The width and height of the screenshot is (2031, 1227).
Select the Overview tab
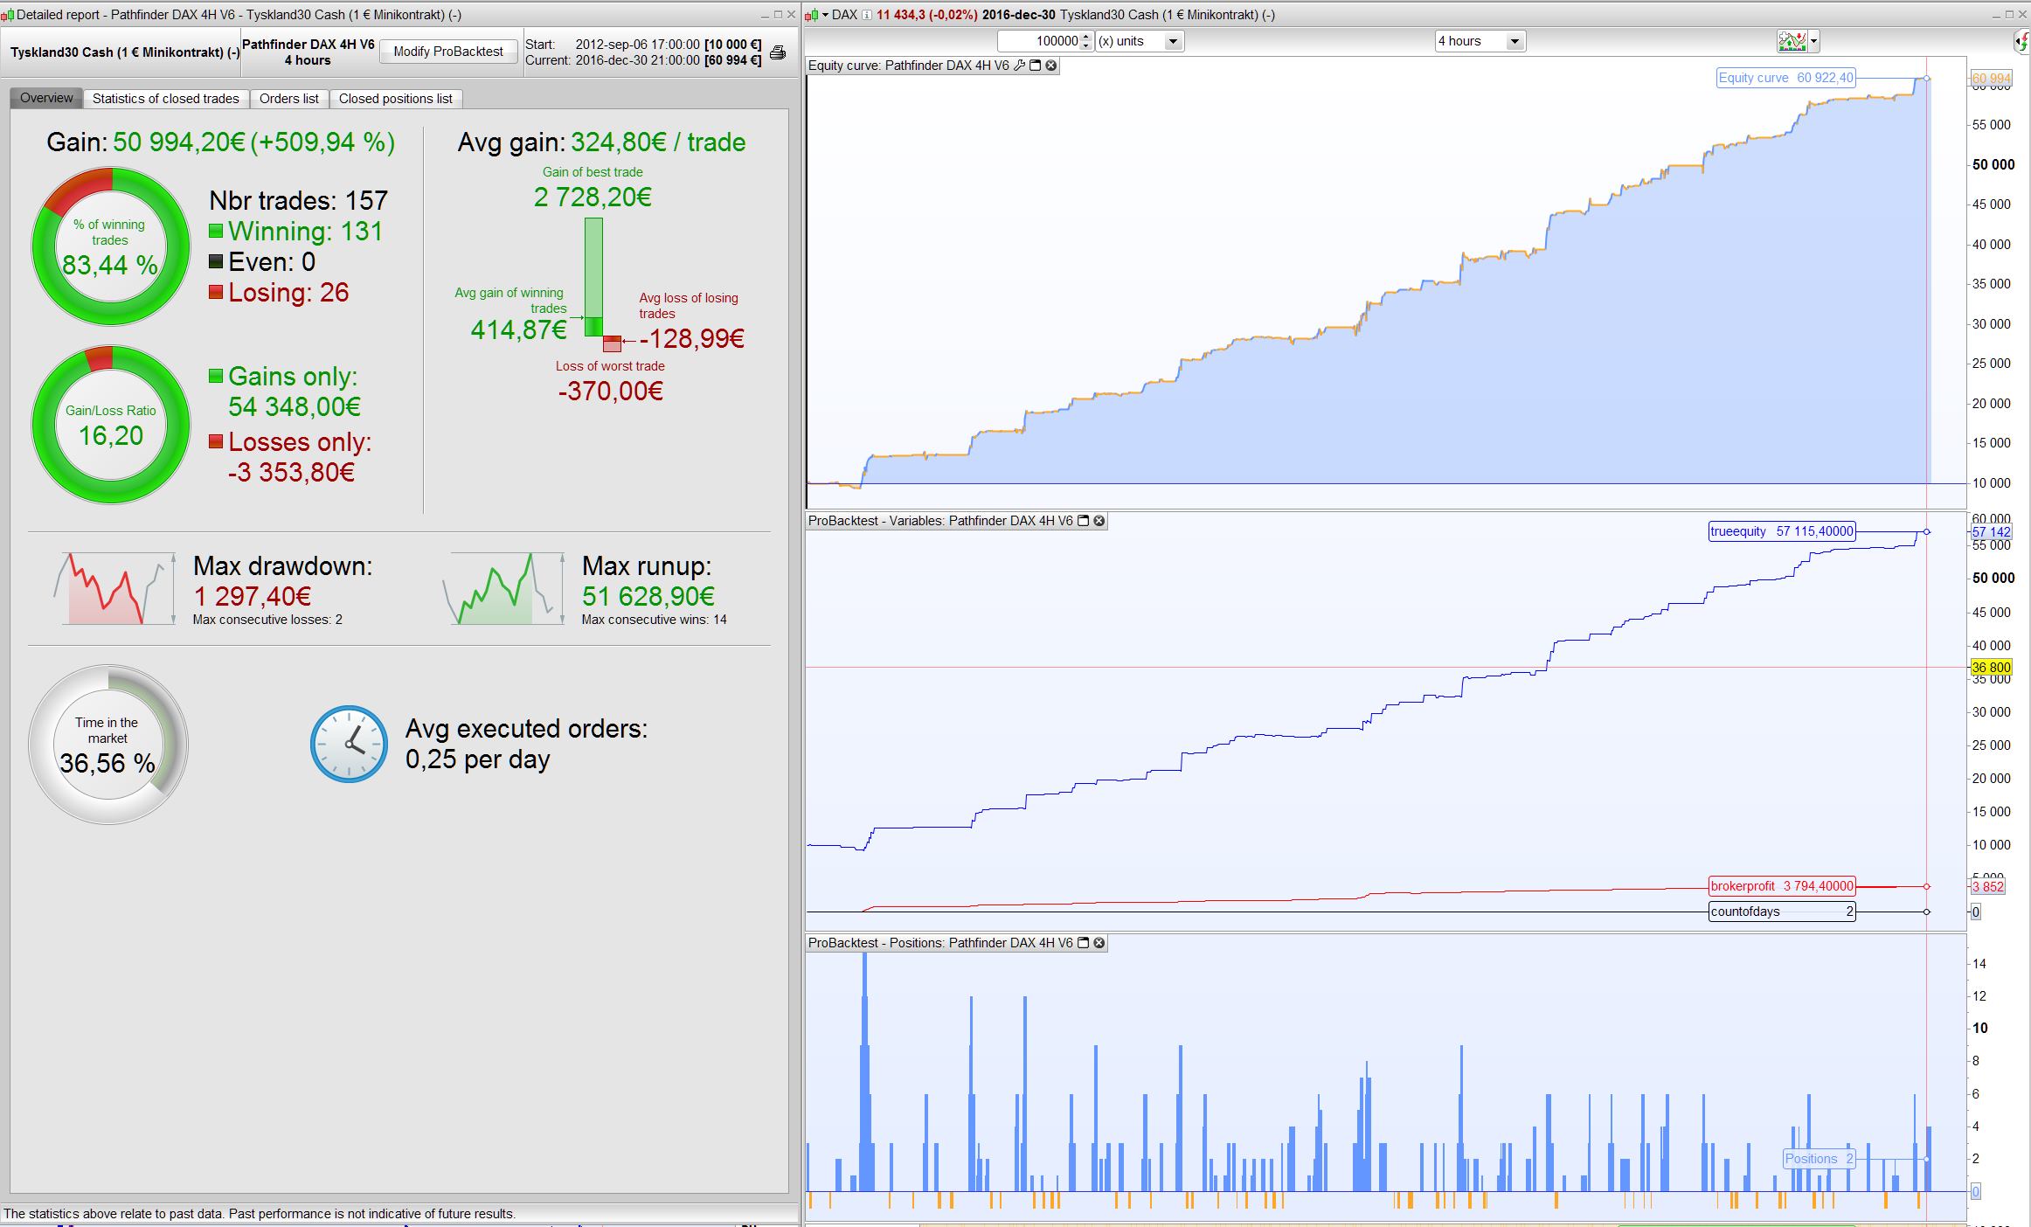[x=46, y=98]
